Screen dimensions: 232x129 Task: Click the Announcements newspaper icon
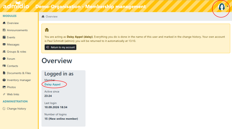[4, 30]
